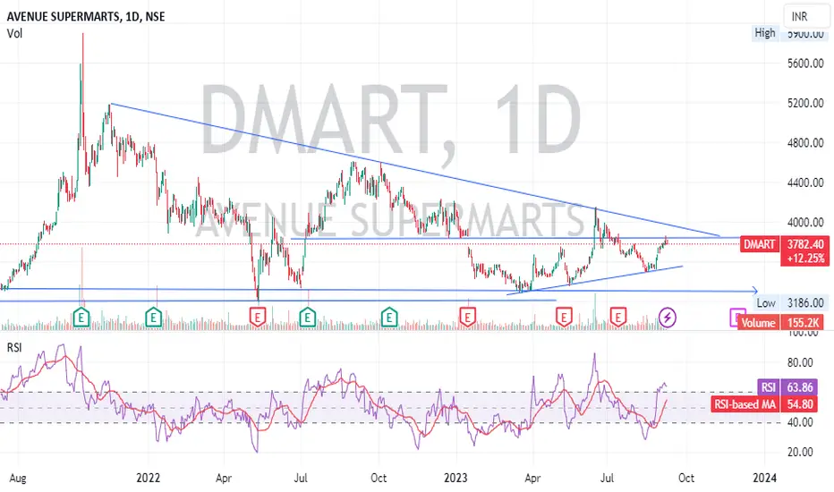This screenshot has width=834, height=492.
Task: Click the 2023 label on the time axis
Action: point(455,479)
